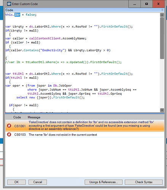
Task: Run Check Syntax on the code
Action: (x=144, y=182)
